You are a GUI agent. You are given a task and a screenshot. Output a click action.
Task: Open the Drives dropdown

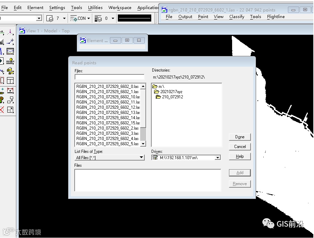(218, 158)
